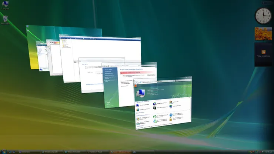
Task: Open Connect to the Internet in Welcome Center
Action: 143,110
